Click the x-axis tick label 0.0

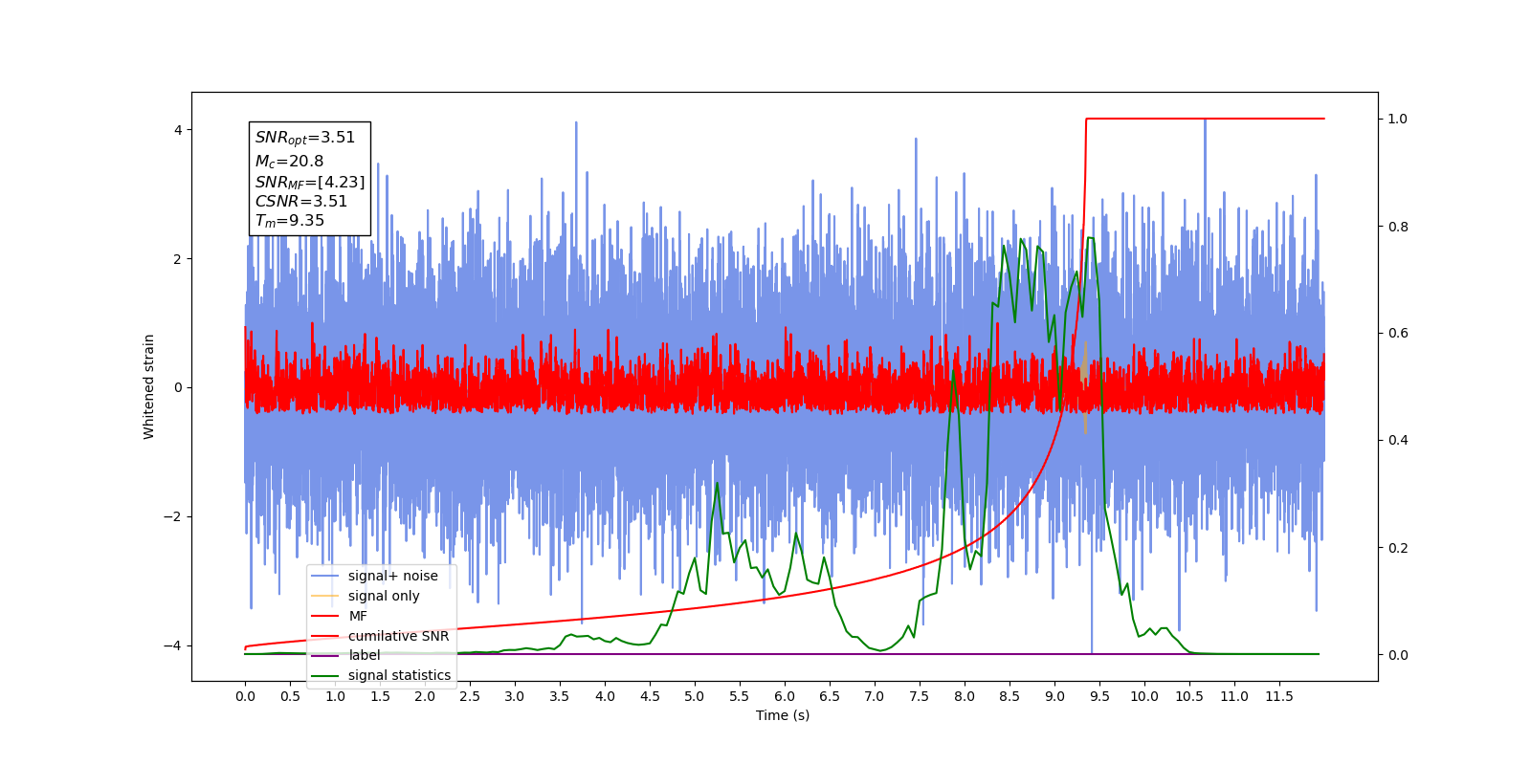coord(245,696)
